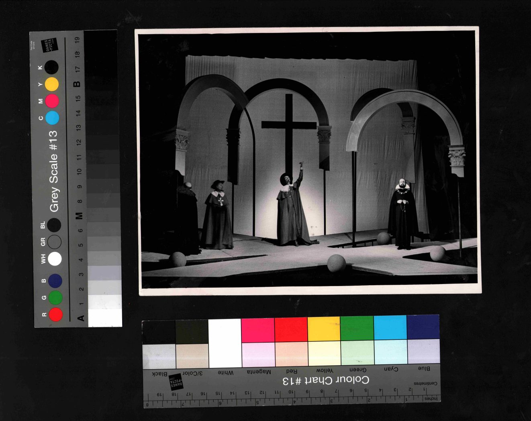Image resolution: width=531 pixels, height=421 pixels.
Task: Click the yellow circle on Grey Scale card
Action: click(x=51, y=84)
